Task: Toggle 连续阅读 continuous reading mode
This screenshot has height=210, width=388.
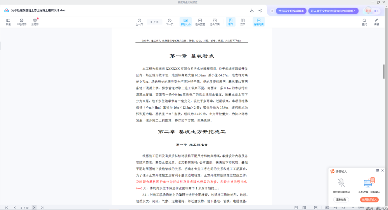Action: click(x=258, y=22)
